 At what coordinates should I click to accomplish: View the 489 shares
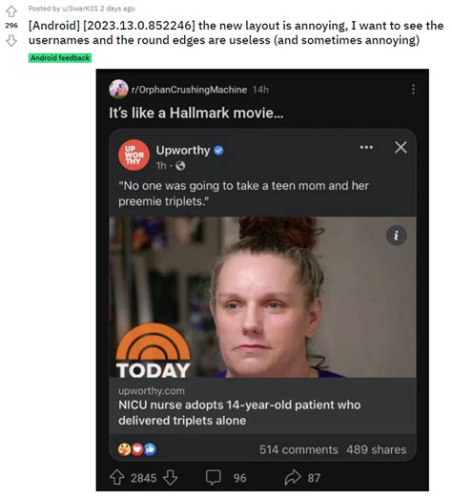click(376, 449)
